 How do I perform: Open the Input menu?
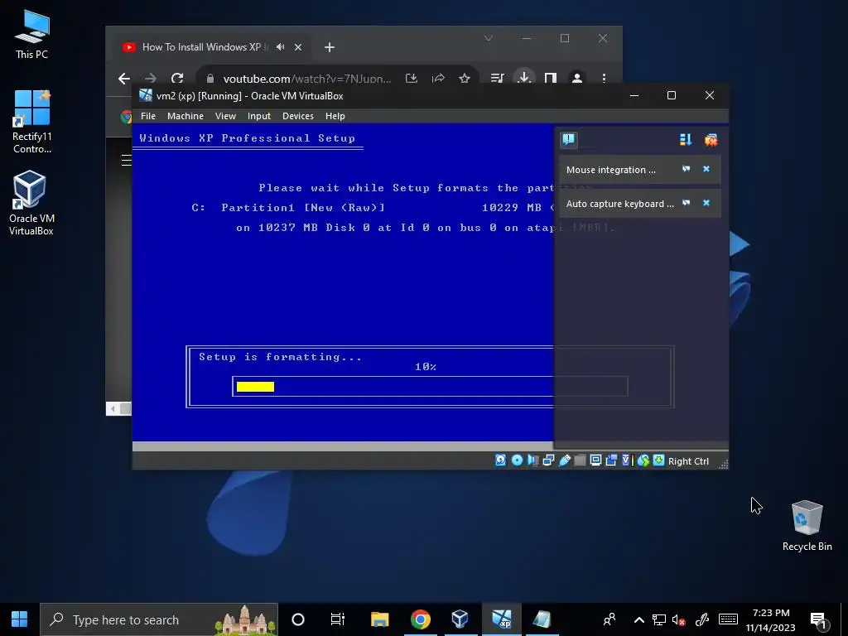click(x=258, y=116)
